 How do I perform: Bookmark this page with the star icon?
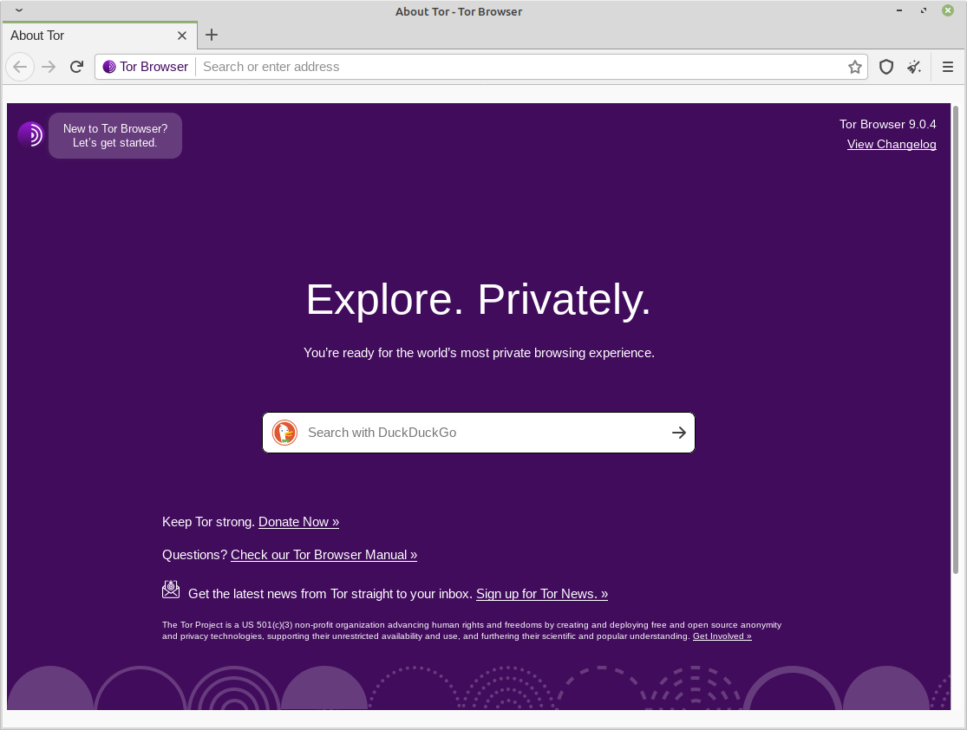coord(855,67)
